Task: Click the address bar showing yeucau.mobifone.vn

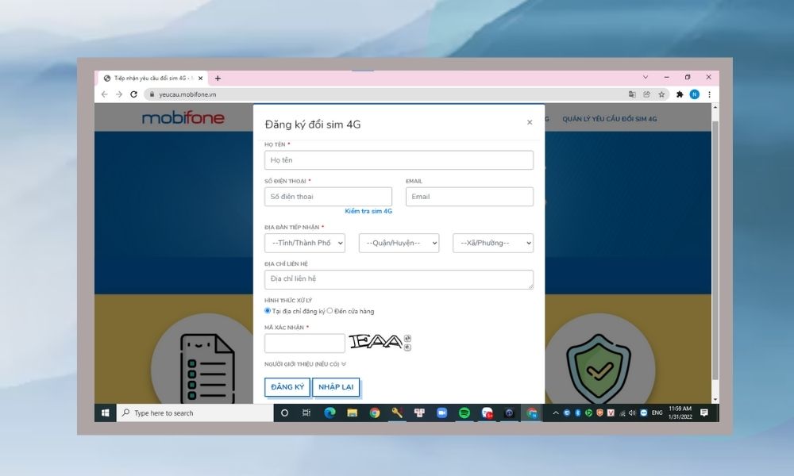Action: (385, 94)
